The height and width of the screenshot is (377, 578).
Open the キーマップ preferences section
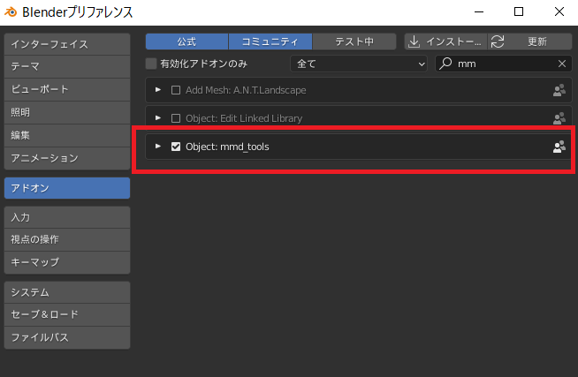click(67, 262)
